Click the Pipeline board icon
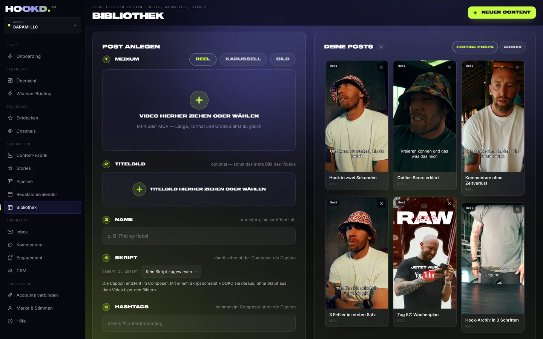Image resolution: width=543 pixels, height=339 pixels. [x=10, y=182]
